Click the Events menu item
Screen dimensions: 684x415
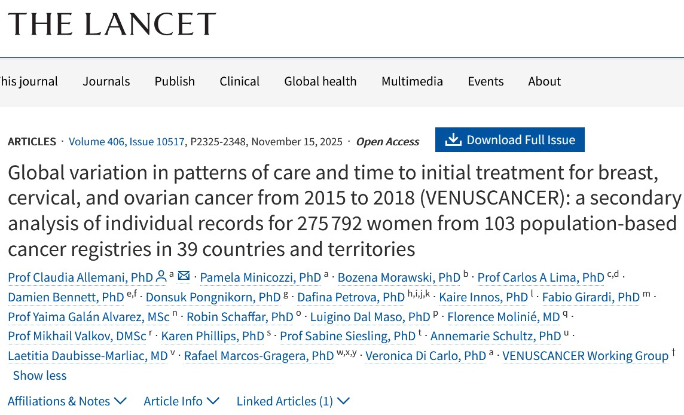(485, 81)
